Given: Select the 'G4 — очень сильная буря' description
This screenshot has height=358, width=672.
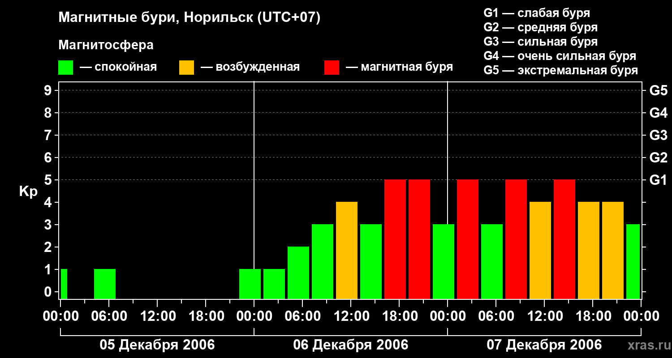Looking at the screenshot, I should click(560, 56).
